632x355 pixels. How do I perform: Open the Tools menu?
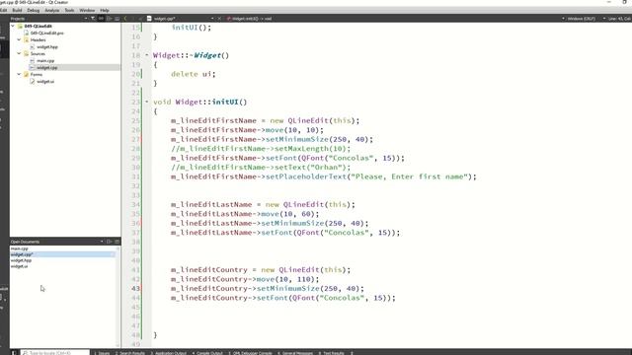pos(69,10)
